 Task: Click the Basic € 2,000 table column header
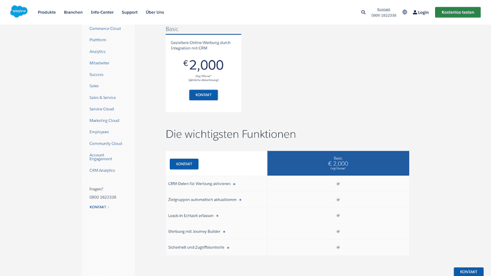point(338,164)
